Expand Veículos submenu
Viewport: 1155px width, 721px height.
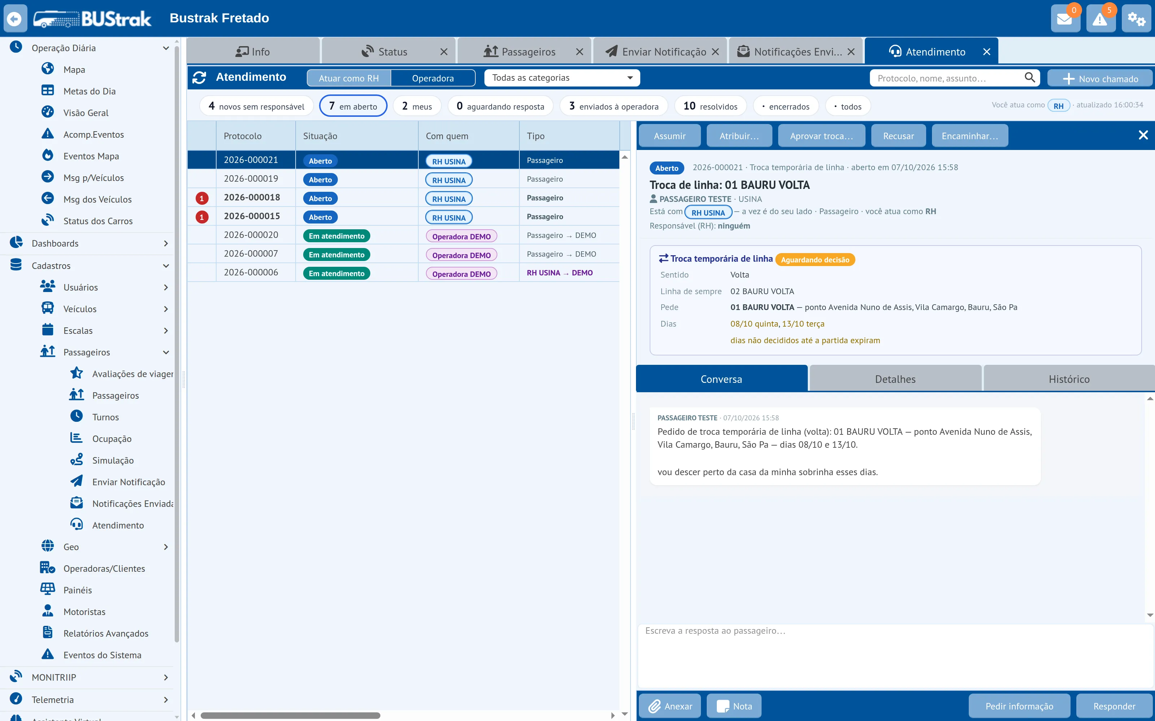coord(166,309)
